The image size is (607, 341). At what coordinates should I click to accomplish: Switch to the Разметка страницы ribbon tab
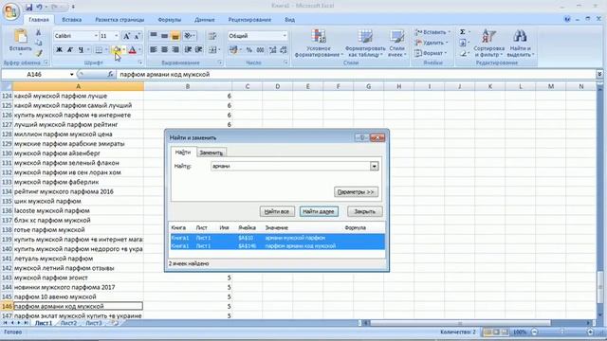point(120,20)
